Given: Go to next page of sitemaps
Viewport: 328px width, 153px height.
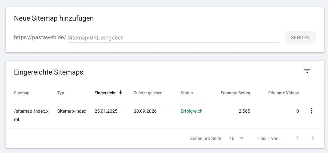Looking at the screenshot, I should 313,138.
